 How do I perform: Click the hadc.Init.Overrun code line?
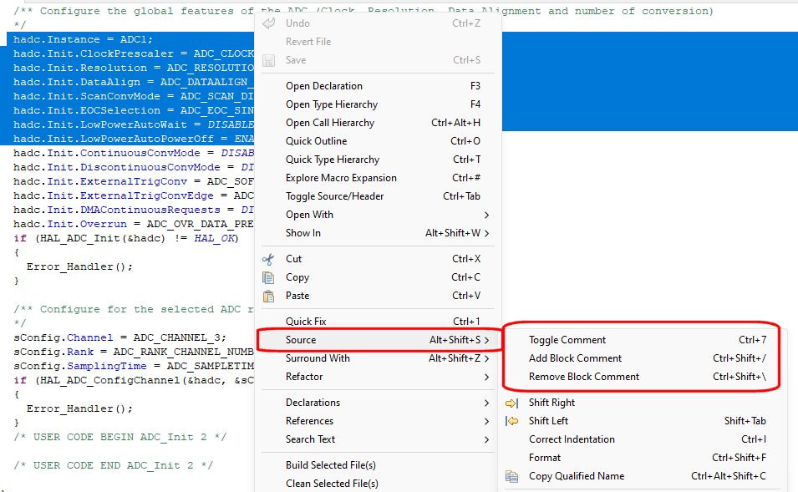[134, 224]
